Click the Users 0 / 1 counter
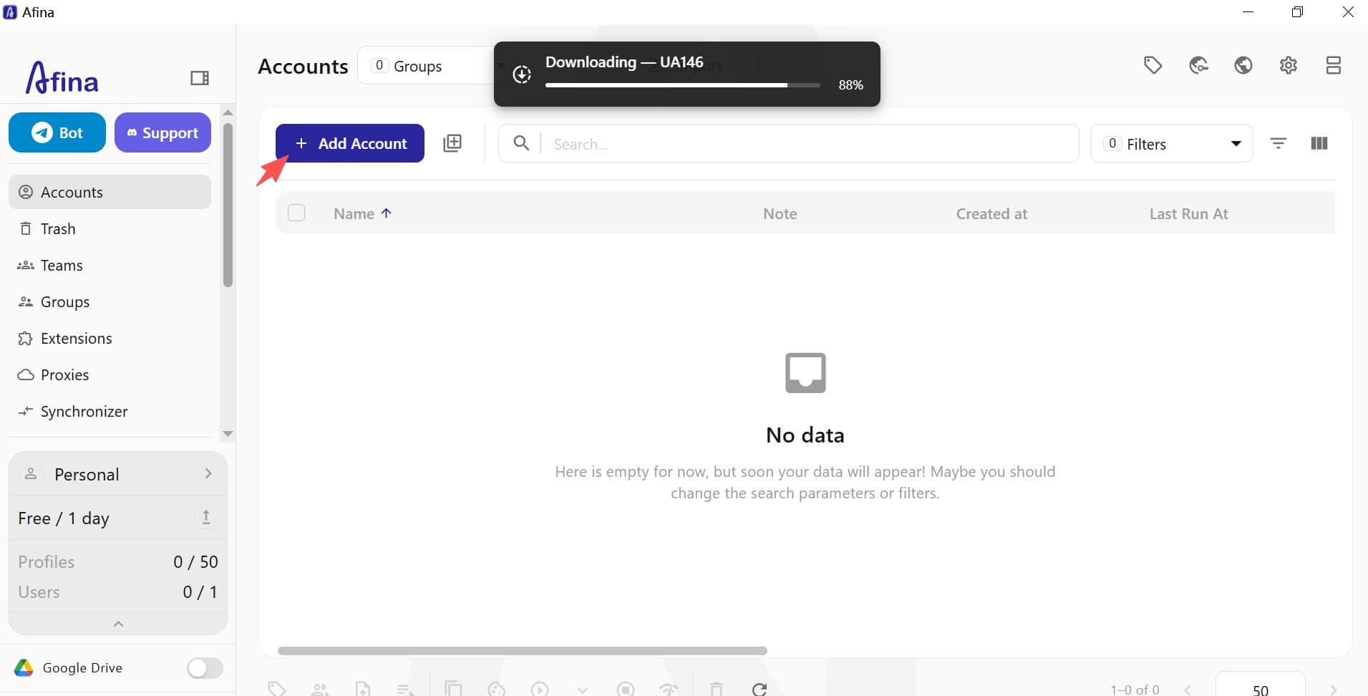This screenshot has height=696, width=1368. 118,591
